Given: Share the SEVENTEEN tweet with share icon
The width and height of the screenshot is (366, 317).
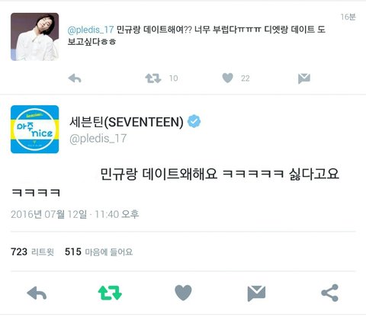Looking at the screenshot, I should click(x=329, y=293).
